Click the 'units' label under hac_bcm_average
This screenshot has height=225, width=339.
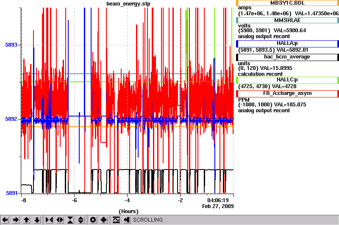tap(244, 64)
